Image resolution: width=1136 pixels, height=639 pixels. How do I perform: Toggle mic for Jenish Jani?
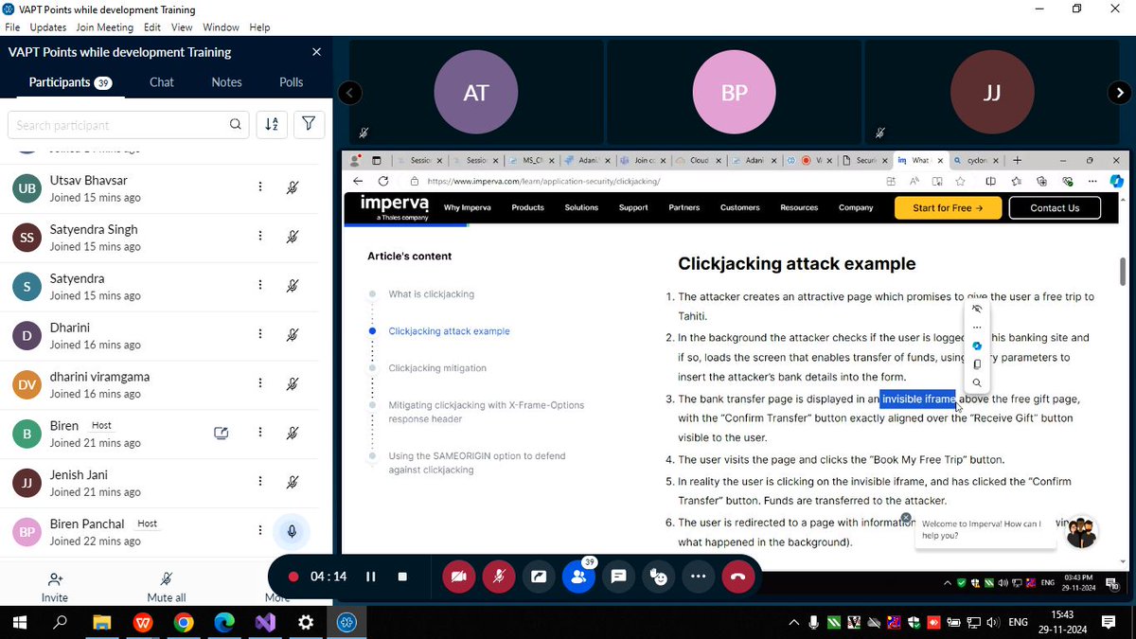293,483
